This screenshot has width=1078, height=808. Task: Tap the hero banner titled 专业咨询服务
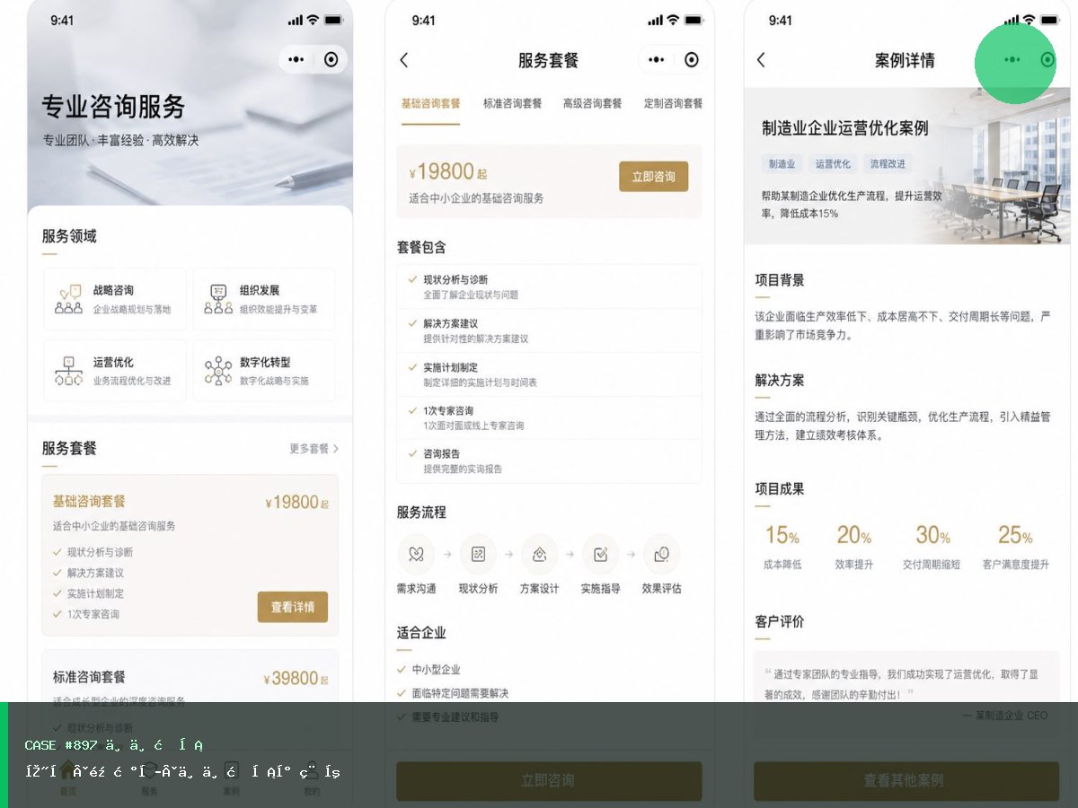[x=190, y=103]
